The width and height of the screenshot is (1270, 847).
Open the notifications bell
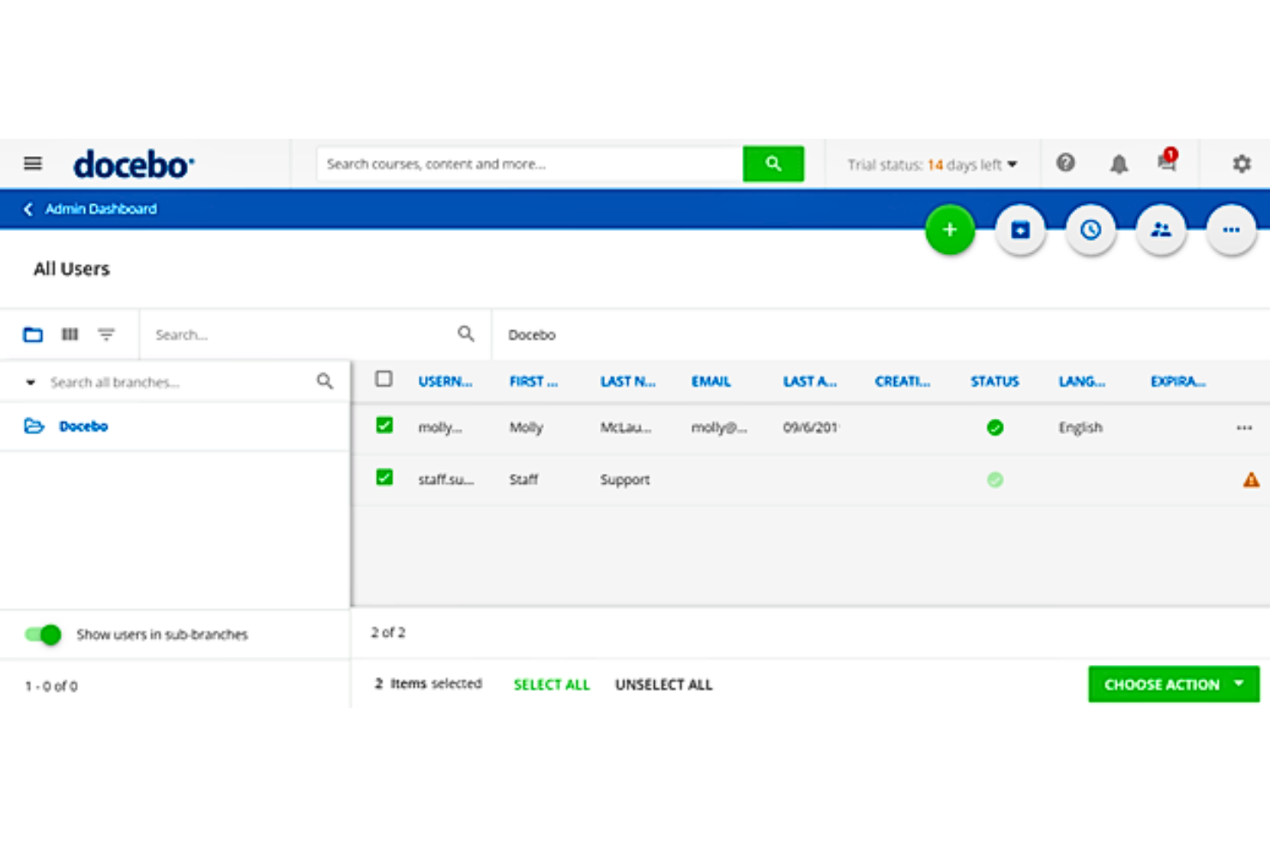click(x=1119, y=164)
